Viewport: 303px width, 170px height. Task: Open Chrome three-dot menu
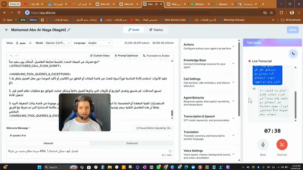tap(299, 13)
